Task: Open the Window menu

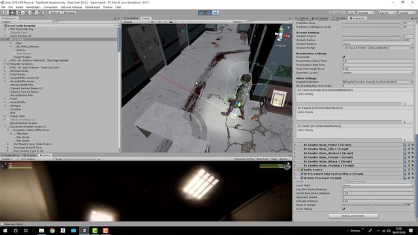Action: click(x=108, y=7)
